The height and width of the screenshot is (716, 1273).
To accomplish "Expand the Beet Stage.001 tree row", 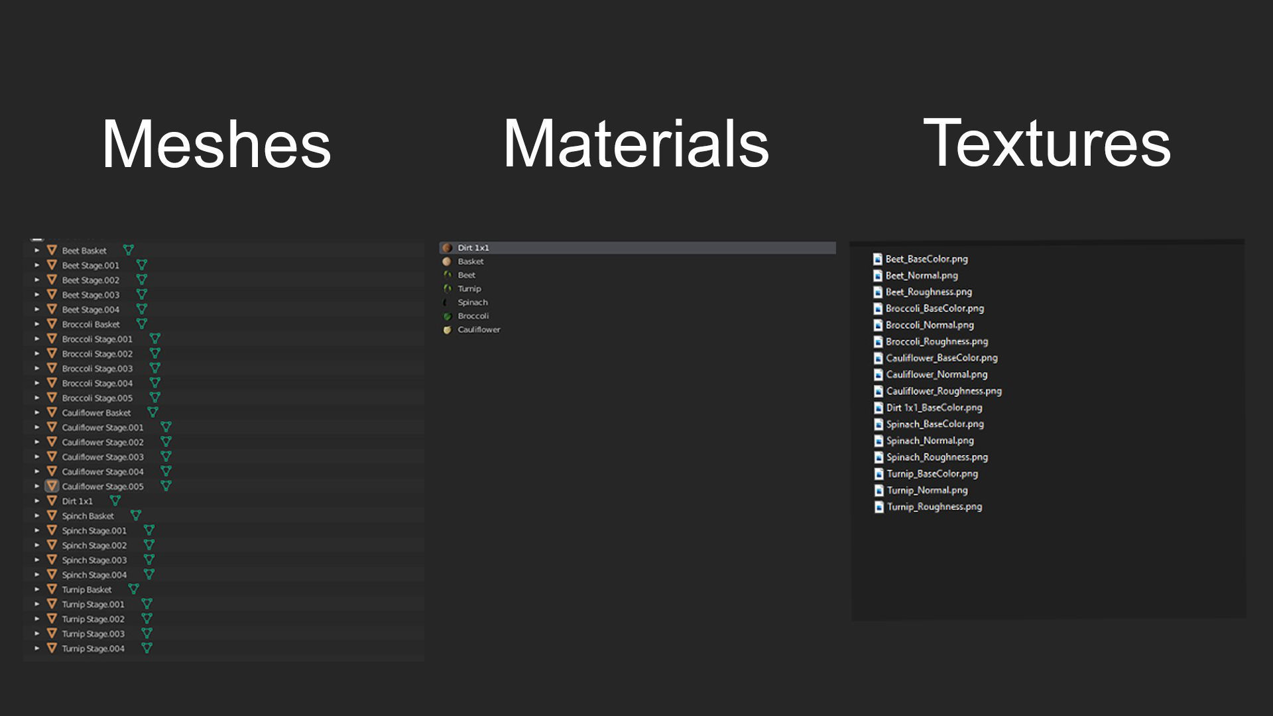I will [37, 266].
